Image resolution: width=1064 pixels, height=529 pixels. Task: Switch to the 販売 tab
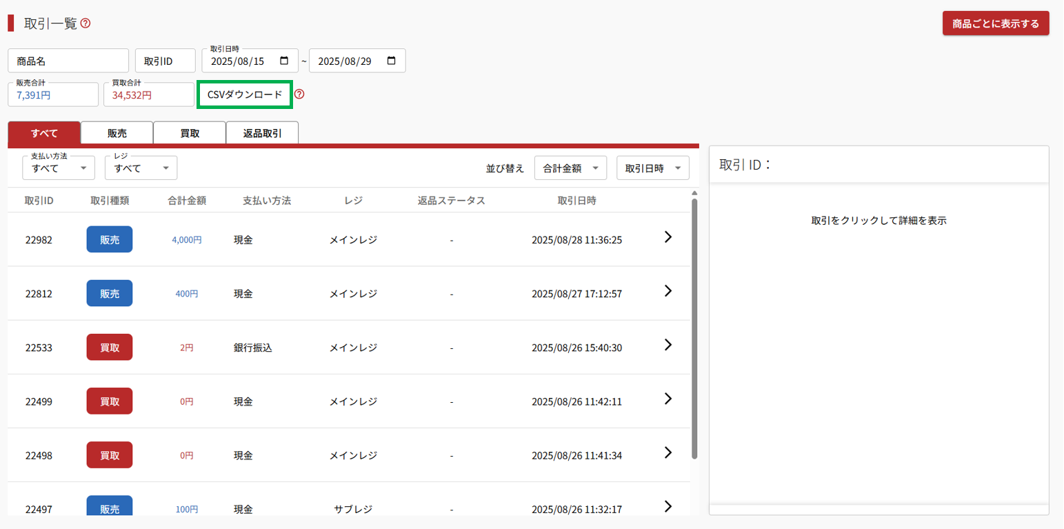click(x=117, y=133)
